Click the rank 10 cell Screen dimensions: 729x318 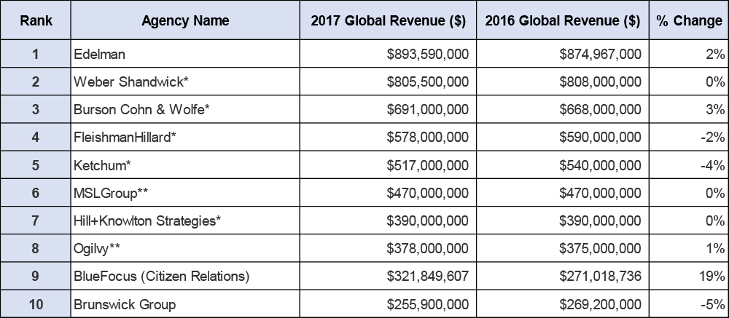[x=36, y=304]
